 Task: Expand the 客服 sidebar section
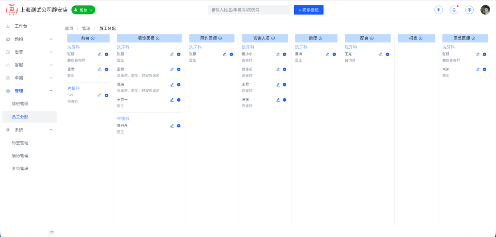pos(30,65)
